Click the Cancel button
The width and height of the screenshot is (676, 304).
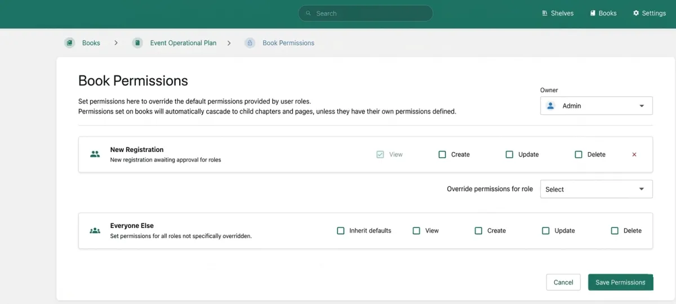click(x=563, y=282)
